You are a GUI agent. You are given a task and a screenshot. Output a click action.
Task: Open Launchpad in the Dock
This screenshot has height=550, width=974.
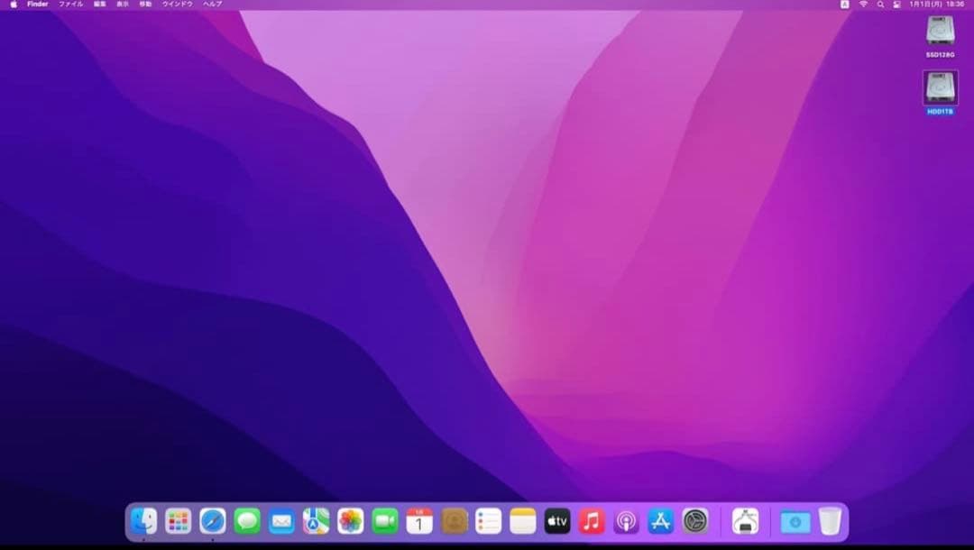click(x=179, y=520)
